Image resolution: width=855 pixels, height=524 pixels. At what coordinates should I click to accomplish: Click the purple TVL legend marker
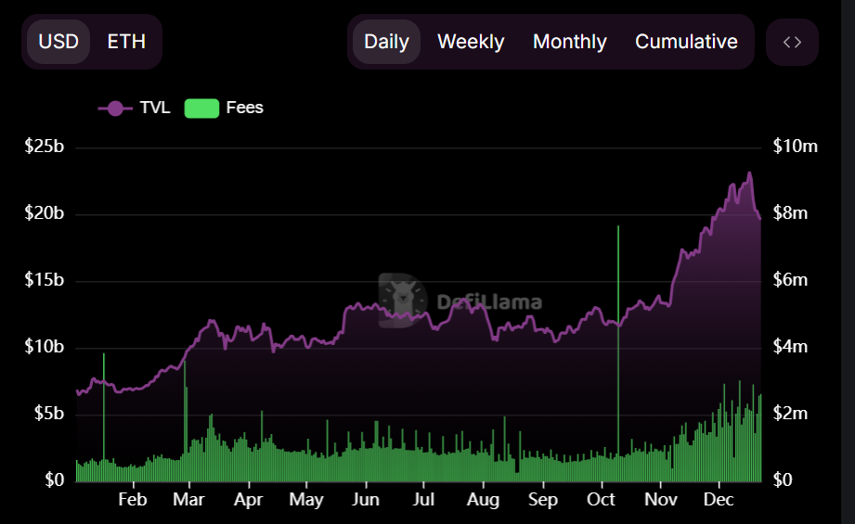point(115,109)
